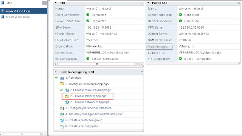Image resolution: width=242 pixels, height=136 pixels.
Task: Collapse the Guide to configuring SRM panel
Action: click(56, 72)
